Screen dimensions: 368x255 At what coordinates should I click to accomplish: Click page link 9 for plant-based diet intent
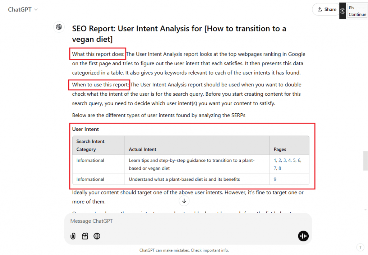click(275, 179)
